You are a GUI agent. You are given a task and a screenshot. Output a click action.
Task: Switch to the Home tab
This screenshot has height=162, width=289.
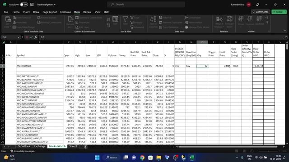[x=16, y=12]
